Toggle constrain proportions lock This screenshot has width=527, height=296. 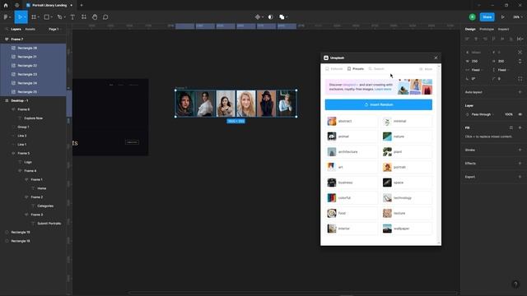click(x=520, y=61)
